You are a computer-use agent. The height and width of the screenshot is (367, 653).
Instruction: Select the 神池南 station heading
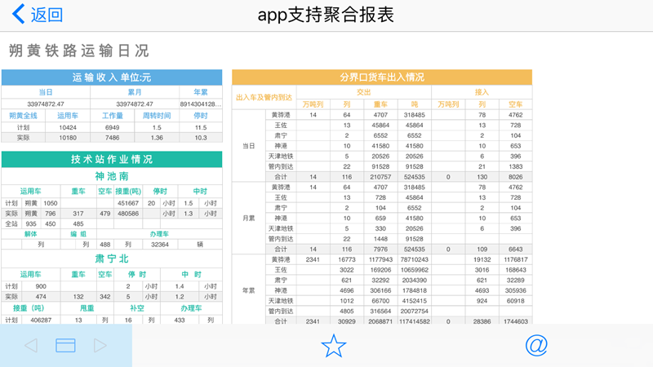[112, 176]
